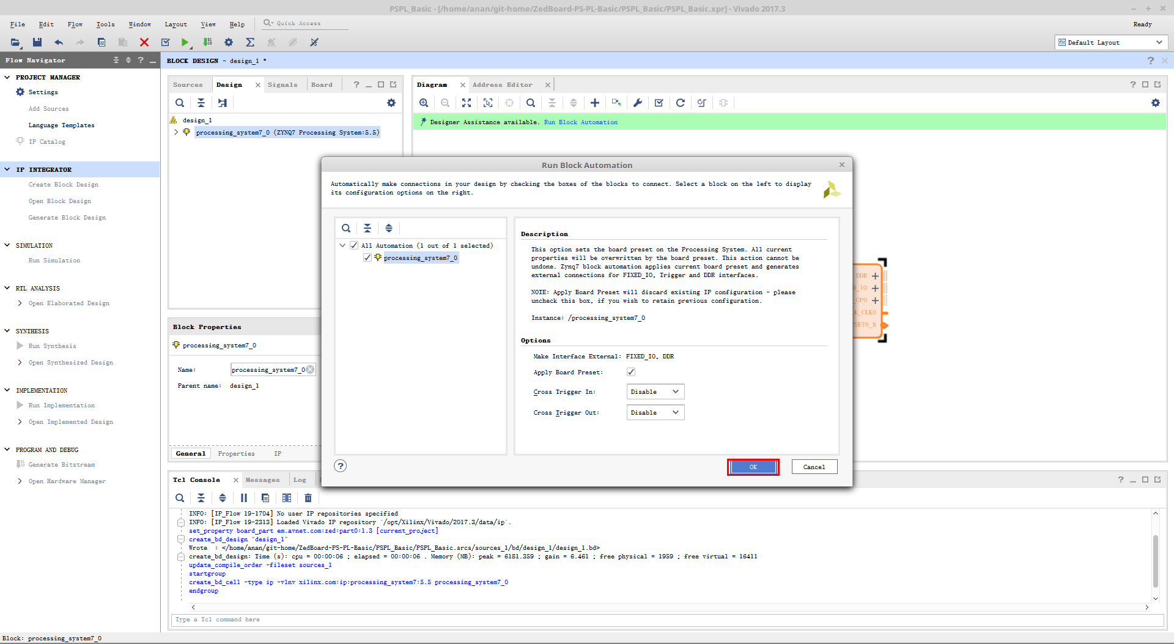Click search icon in Design panel
The width and height of the screenshot is (1174, 644).
[x=180, y=103]
